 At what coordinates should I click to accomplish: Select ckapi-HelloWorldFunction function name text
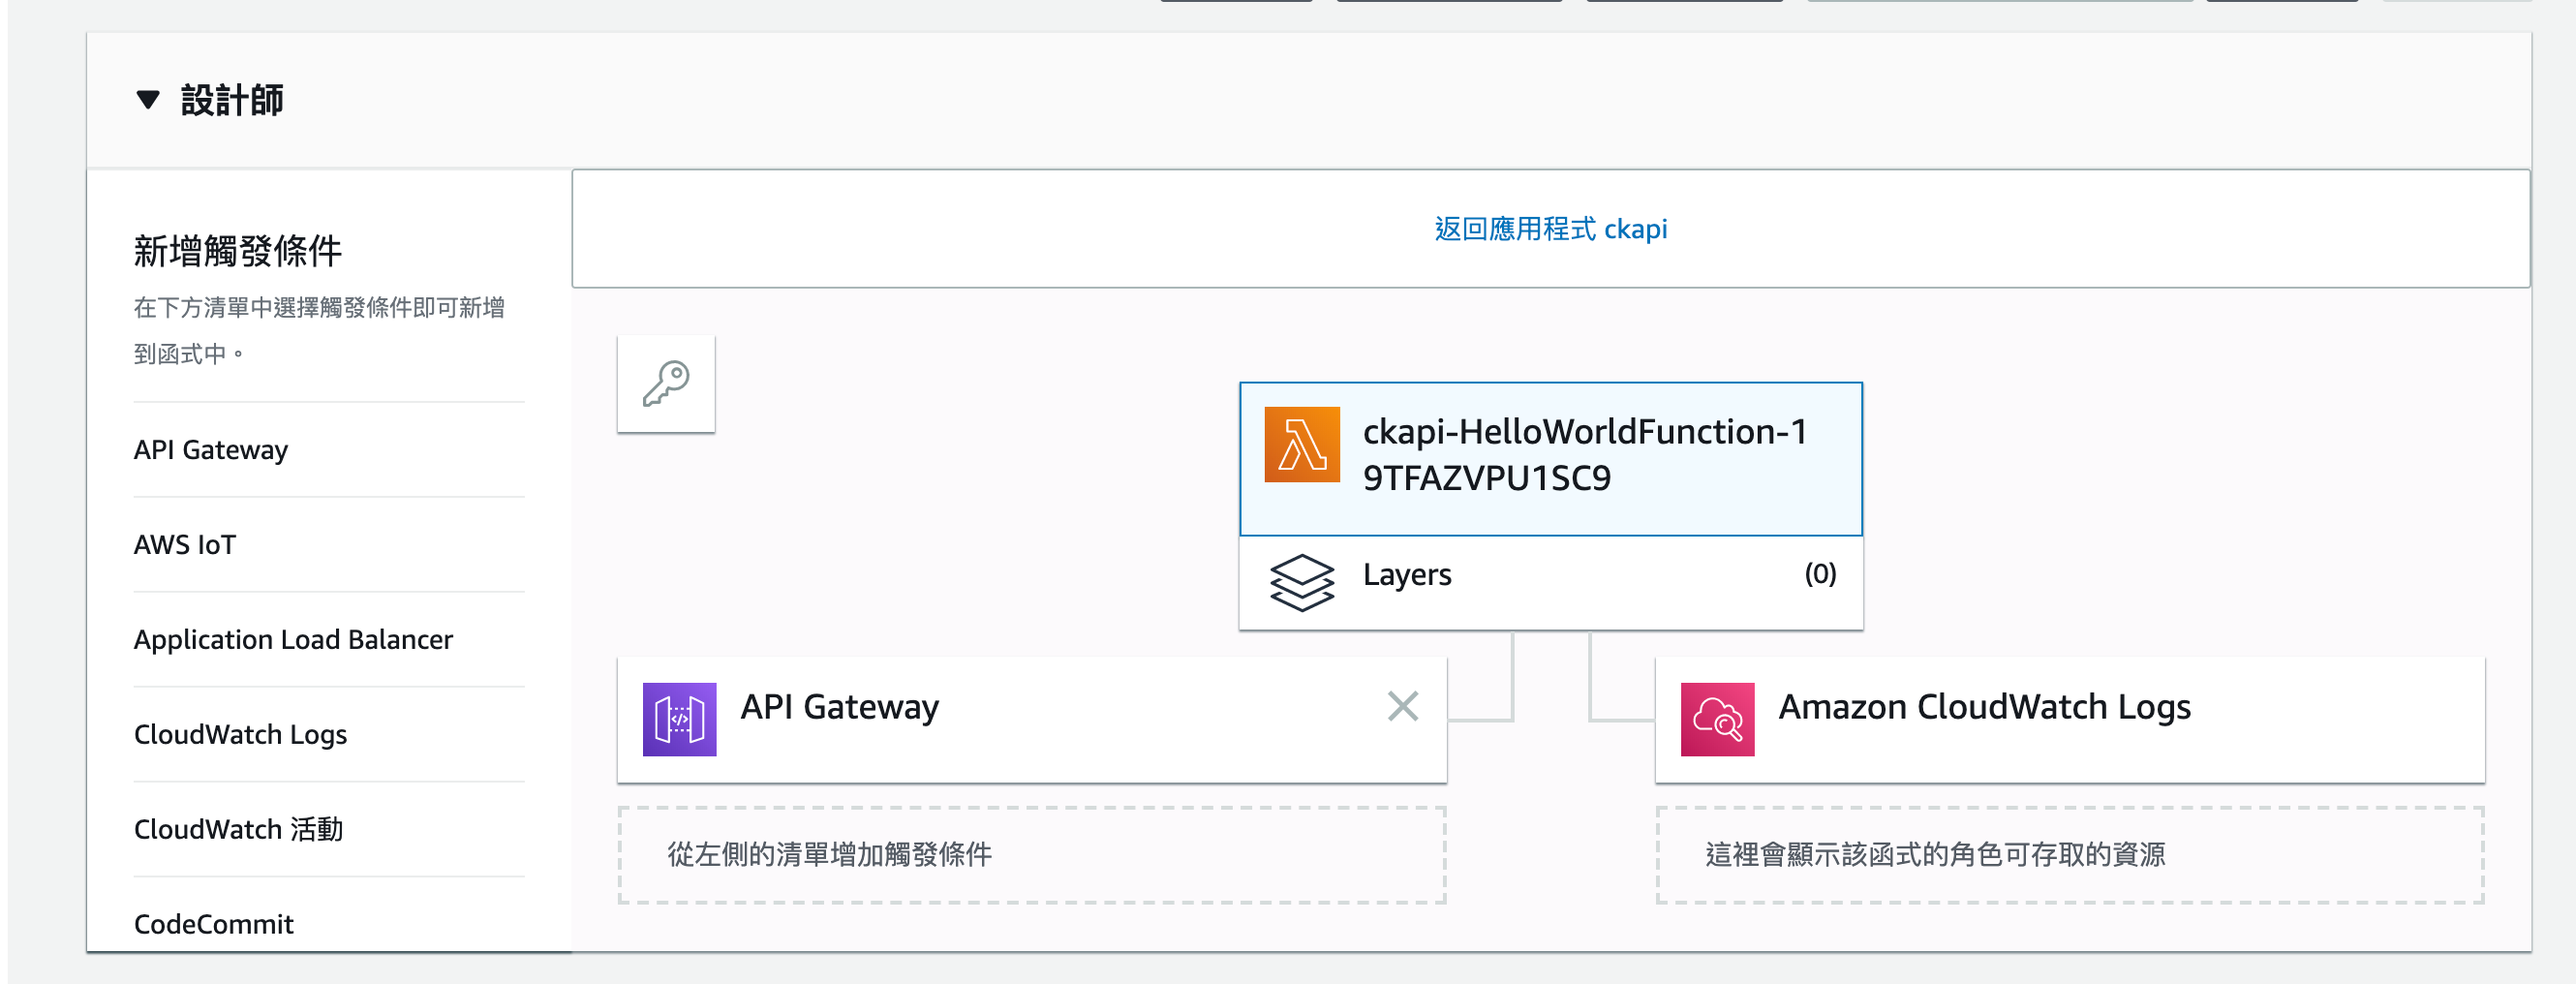[1585, 455]
